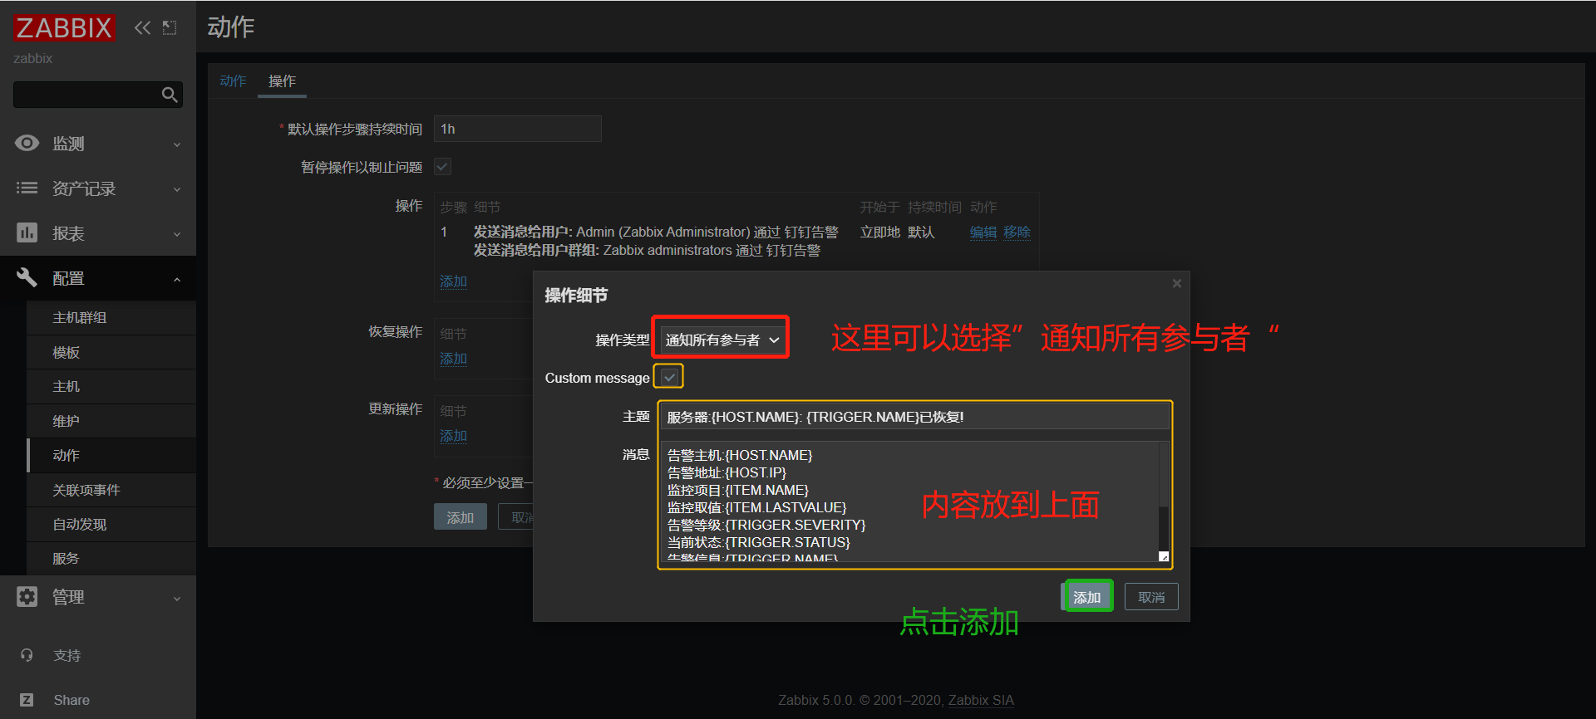Click 取消 button in 操作细节 dialog
Image resolution: width=1596 pixels, height=719 pixels.
tap(1151, 597)
